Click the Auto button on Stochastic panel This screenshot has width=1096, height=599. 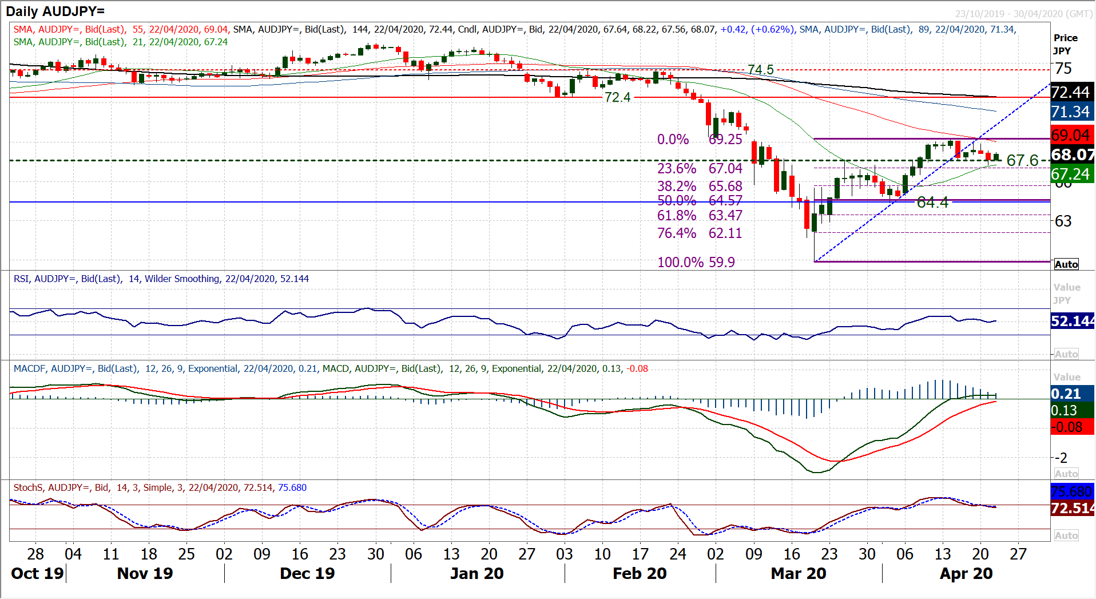click(1066, 535)
